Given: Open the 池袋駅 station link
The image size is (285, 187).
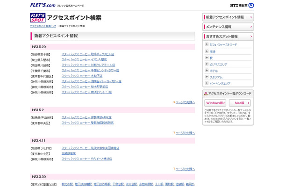Looking at the screenshot, I should (180, 184).
